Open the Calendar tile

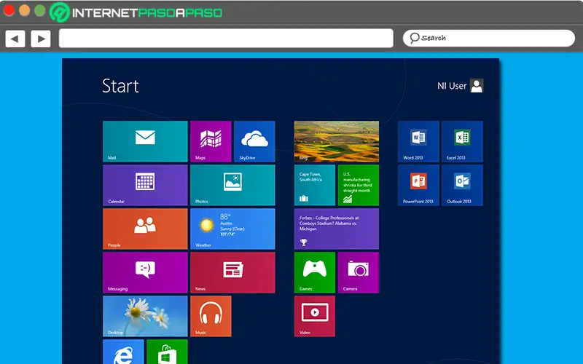coord(145,185)
